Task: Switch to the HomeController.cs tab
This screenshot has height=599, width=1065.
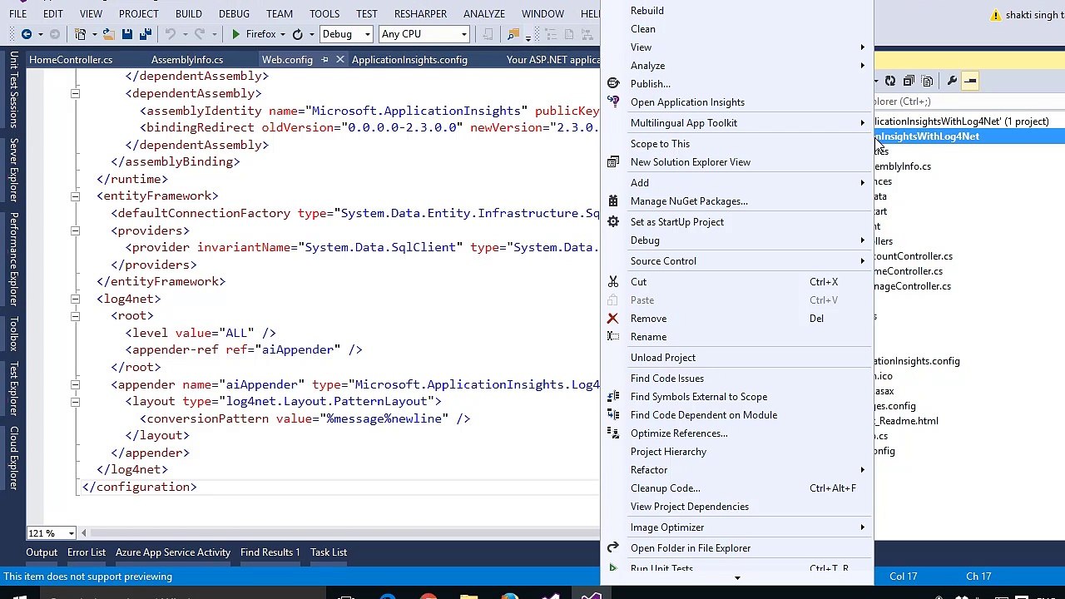Action: pos(71,60)
